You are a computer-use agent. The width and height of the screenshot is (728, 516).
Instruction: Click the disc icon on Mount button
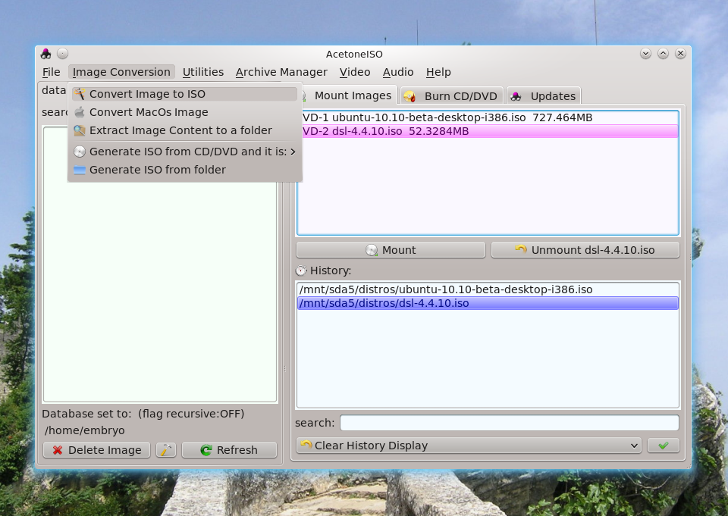[372, 250]
